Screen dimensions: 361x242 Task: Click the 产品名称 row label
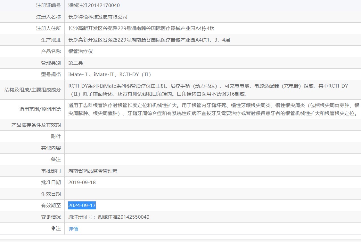pos(51,51)
